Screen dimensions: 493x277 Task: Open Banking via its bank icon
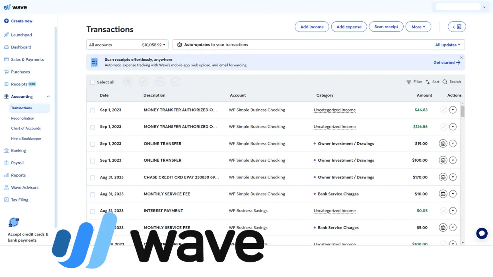coord(6,150)
